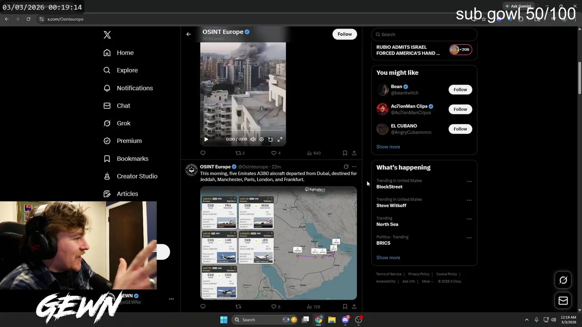The width and height of the screenshot is (582, 327).
Task: Open the floating messages envelope button
Action: (x=563, y=301)
